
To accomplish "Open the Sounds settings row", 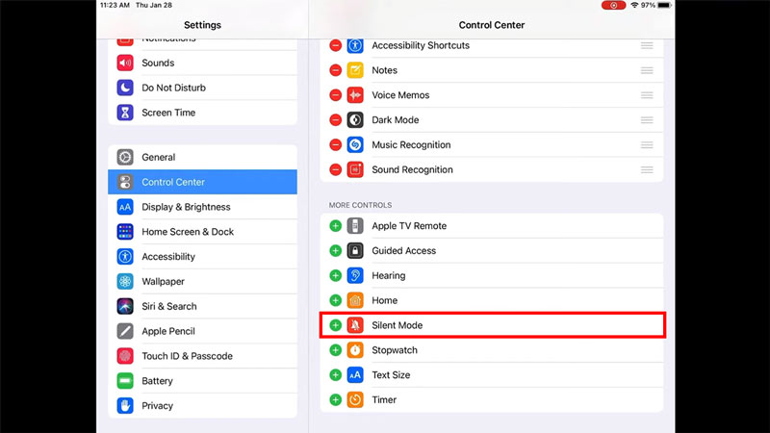I will tap(202, 63).
